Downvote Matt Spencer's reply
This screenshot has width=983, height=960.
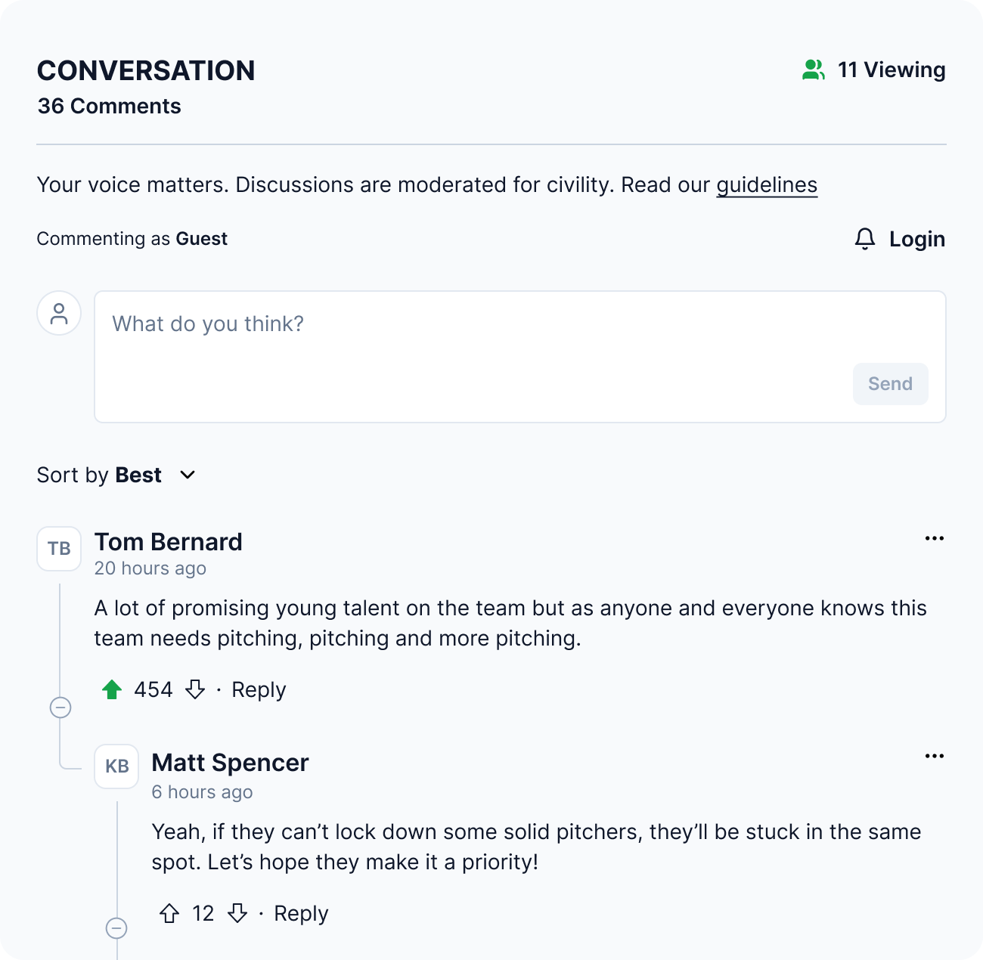(x=237, y=912)
